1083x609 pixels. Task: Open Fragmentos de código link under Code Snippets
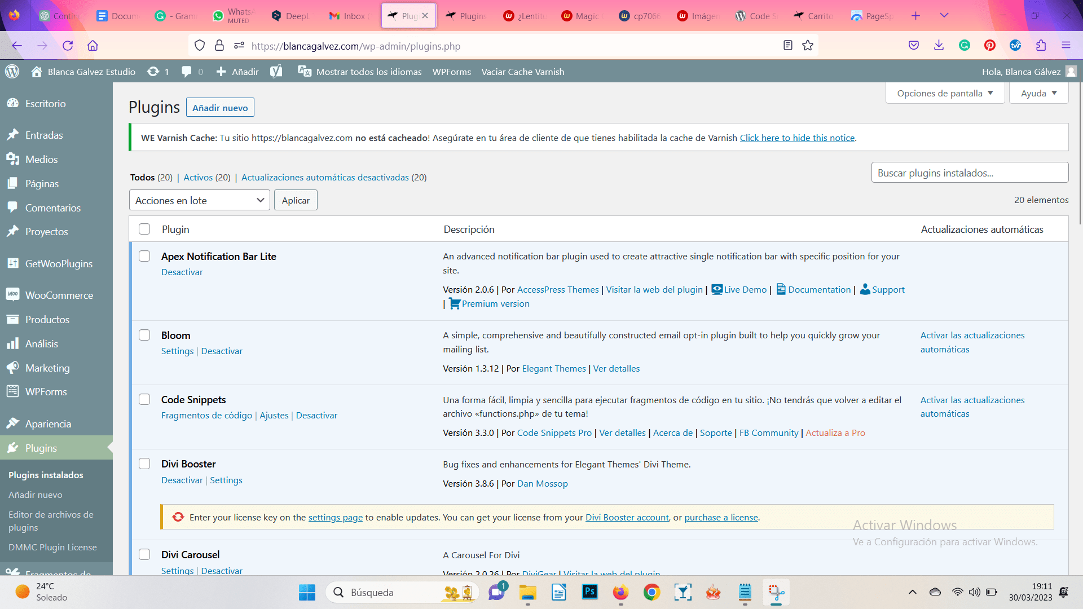[x=206, y=415]
